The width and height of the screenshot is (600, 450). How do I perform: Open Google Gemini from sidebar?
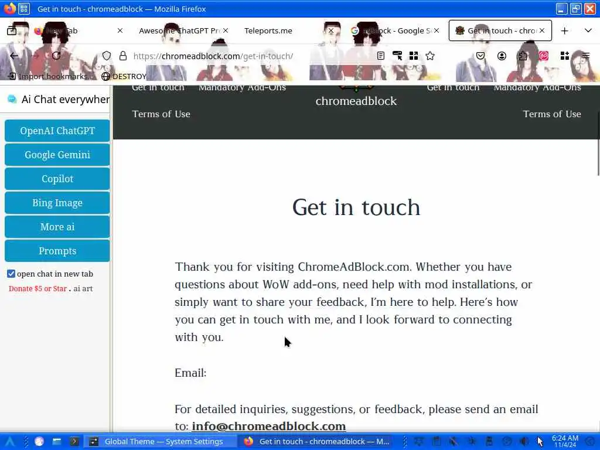(57, 155)
